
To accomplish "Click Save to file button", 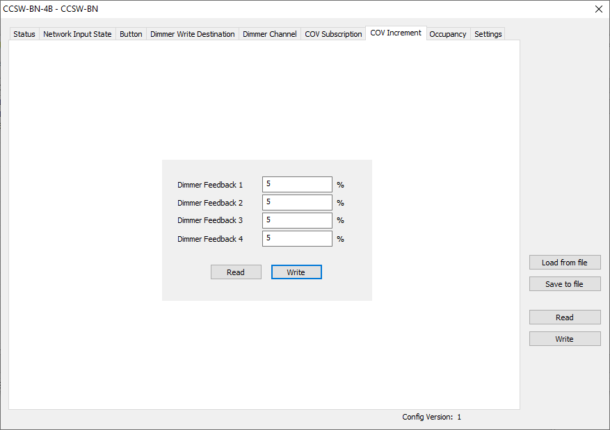I will coord(565,284).
